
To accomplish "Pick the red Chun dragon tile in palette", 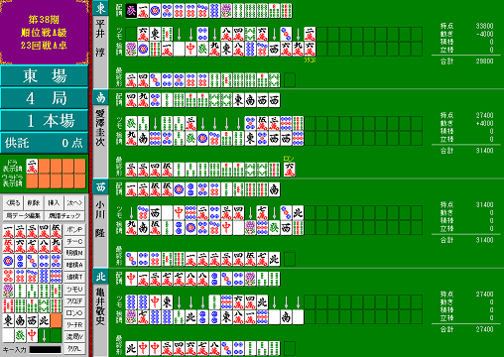I will coord(32,335).
